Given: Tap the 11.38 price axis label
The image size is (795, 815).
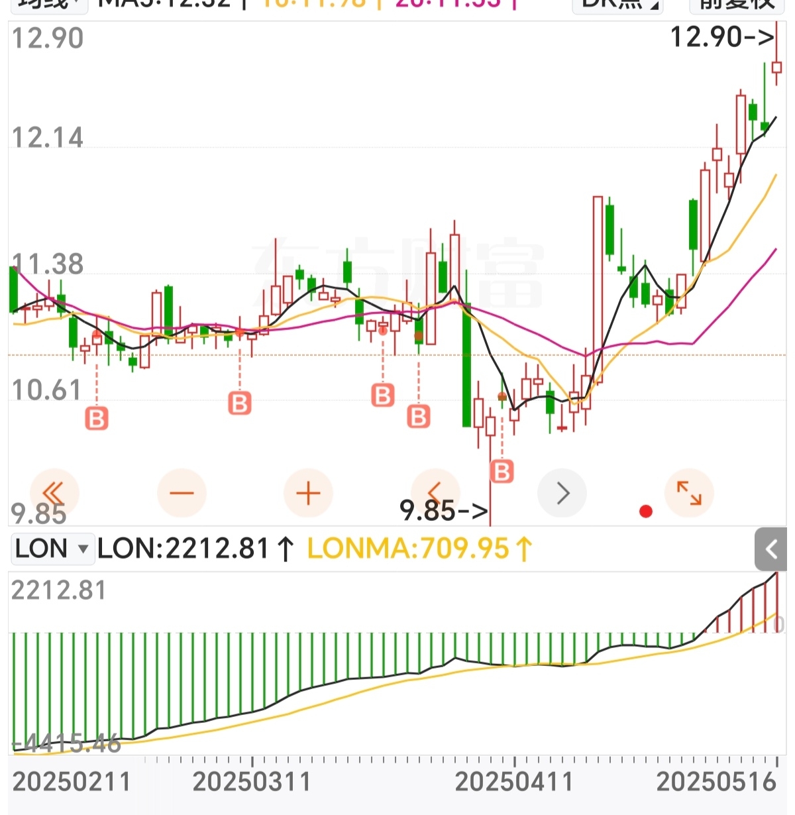Looking at the screenshot, I should (48, 264).
